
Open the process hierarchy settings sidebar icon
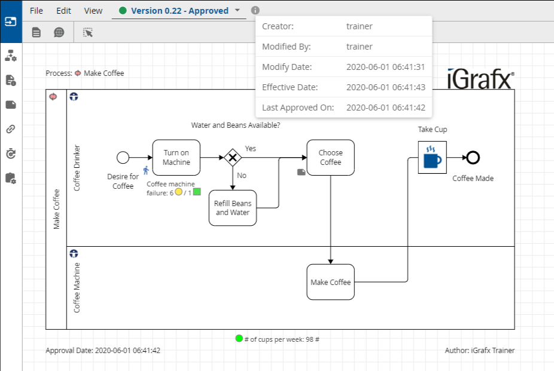tap(11, 56)
